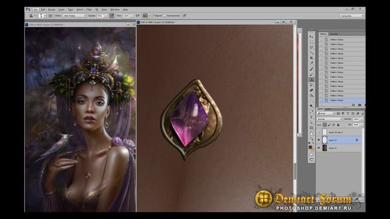Toggle the Aligned checkbox

coord(153,16)
